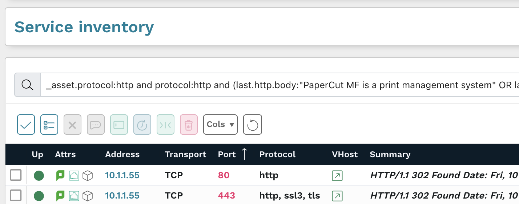This screenshot has width=519, height=204.
Task: Click the circular reload arrow button
Action: click(252, 125)
